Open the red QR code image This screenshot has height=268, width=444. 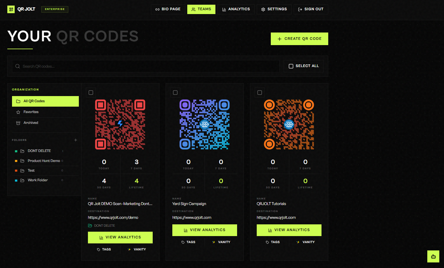coord(120,124)
